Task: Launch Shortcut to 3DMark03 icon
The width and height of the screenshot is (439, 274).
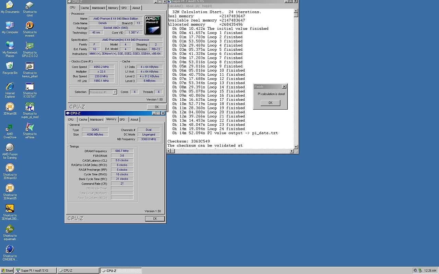Action: [x=10, y=172]
